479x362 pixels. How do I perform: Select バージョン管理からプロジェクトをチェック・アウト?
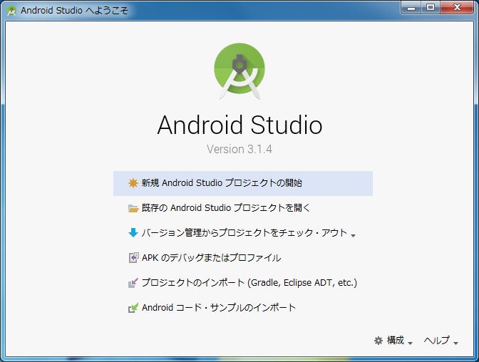(244, 233)
